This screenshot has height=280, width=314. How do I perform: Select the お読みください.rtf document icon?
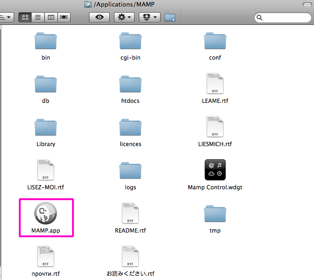click(x=130, y=256)
